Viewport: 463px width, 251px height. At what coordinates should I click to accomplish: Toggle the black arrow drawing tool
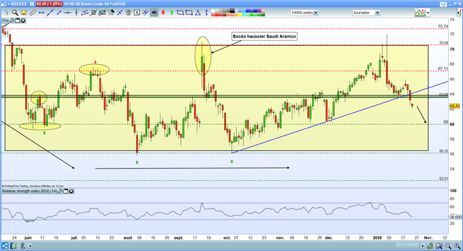coord(154,13)
